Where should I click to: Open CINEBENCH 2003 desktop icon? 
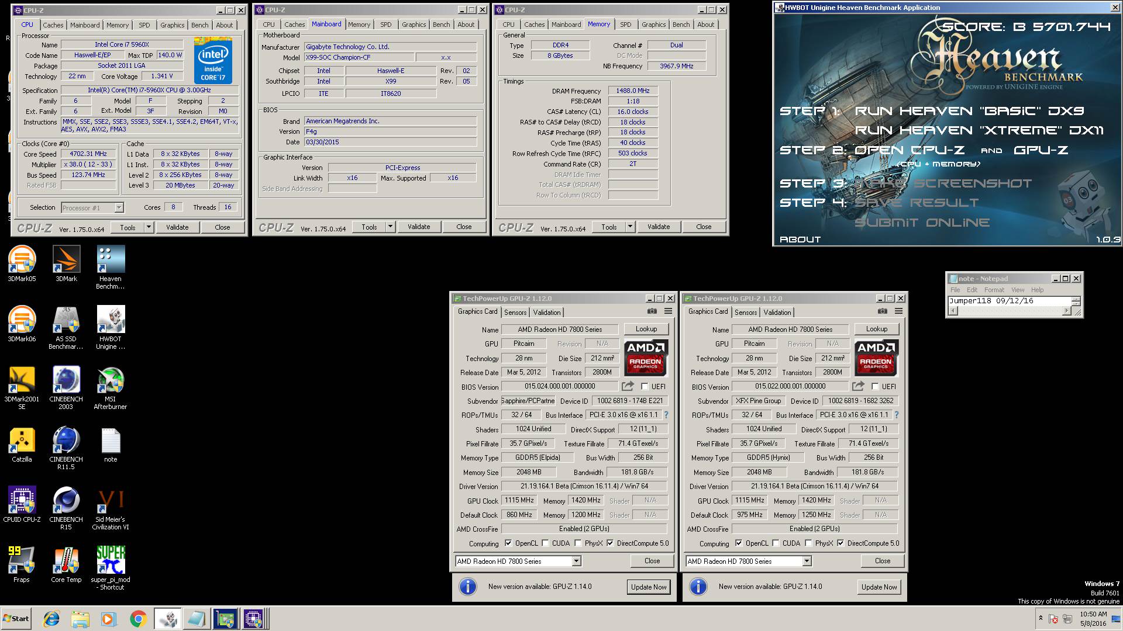tap(66, 388)
